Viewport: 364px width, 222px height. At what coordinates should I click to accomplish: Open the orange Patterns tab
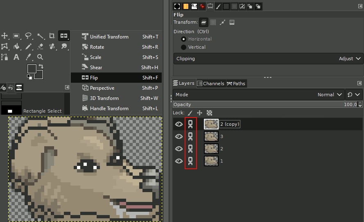(x=186, y=6)
